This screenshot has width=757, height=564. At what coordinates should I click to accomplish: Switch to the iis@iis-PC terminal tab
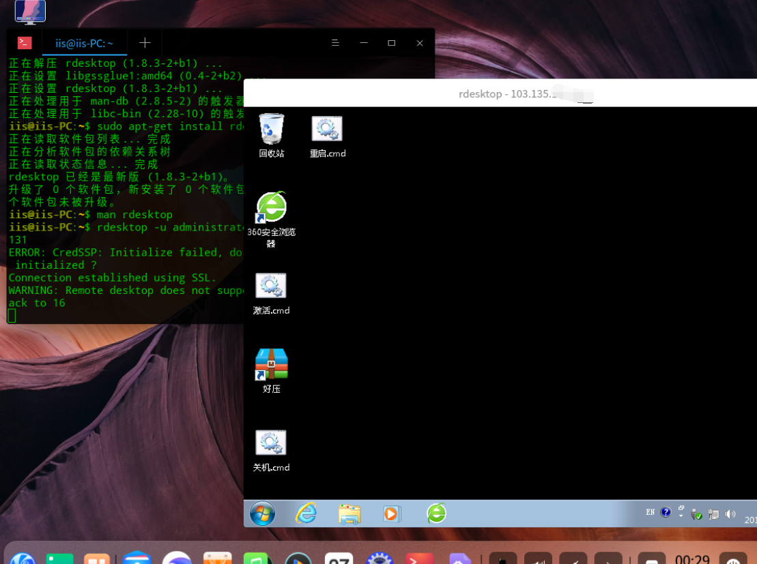84,43
